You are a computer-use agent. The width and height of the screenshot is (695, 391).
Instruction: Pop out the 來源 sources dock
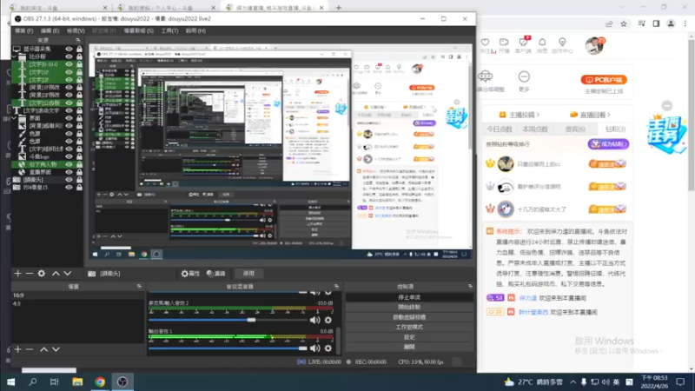pyautogui.click(x=78, y=40)
